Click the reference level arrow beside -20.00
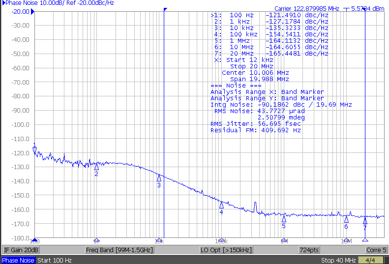389x264 pixels. point(32,12)
